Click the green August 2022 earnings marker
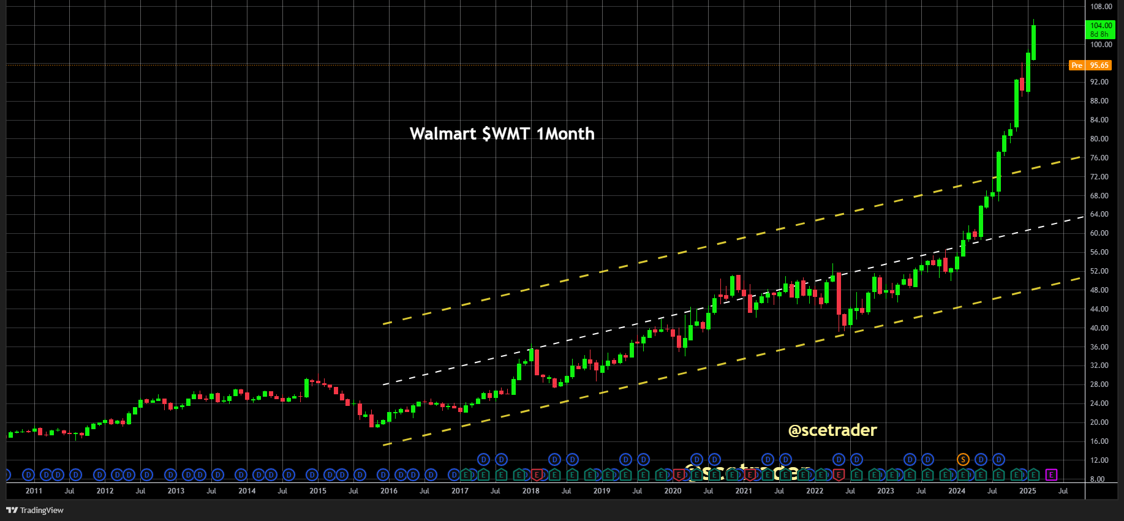1124x521 pixels. [856, 474]
